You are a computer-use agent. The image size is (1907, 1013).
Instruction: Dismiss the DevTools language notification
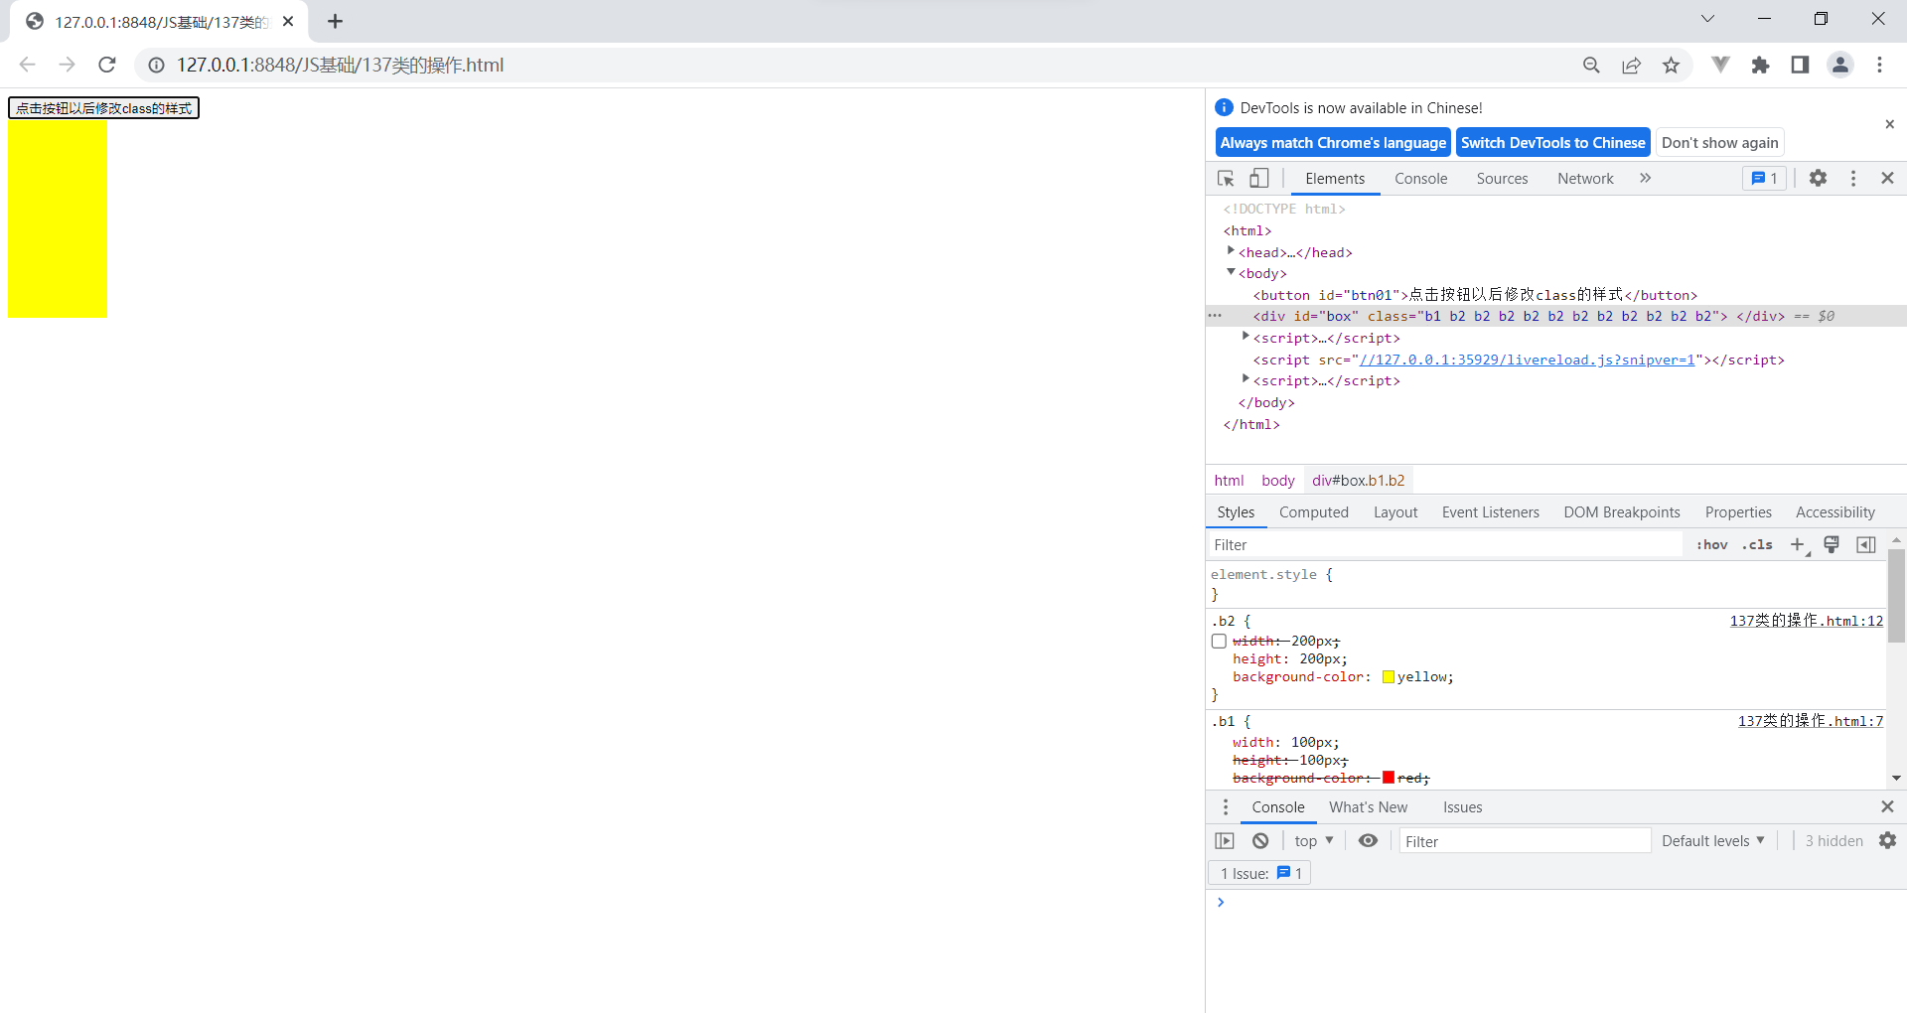(1889, 124)
